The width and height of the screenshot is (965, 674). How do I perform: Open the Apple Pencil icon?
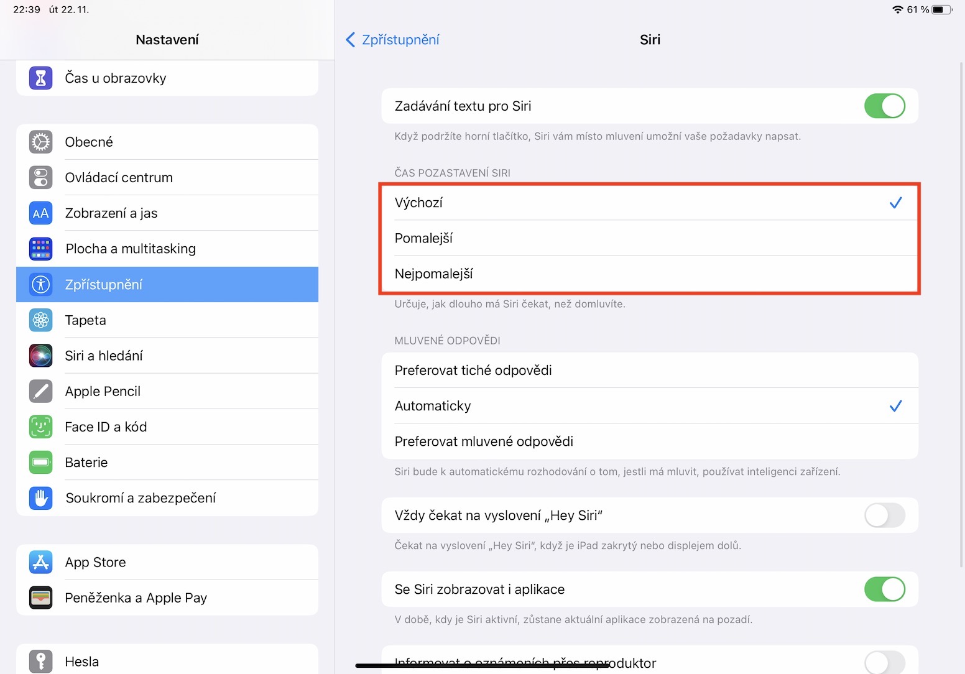[x=41, y=391]
